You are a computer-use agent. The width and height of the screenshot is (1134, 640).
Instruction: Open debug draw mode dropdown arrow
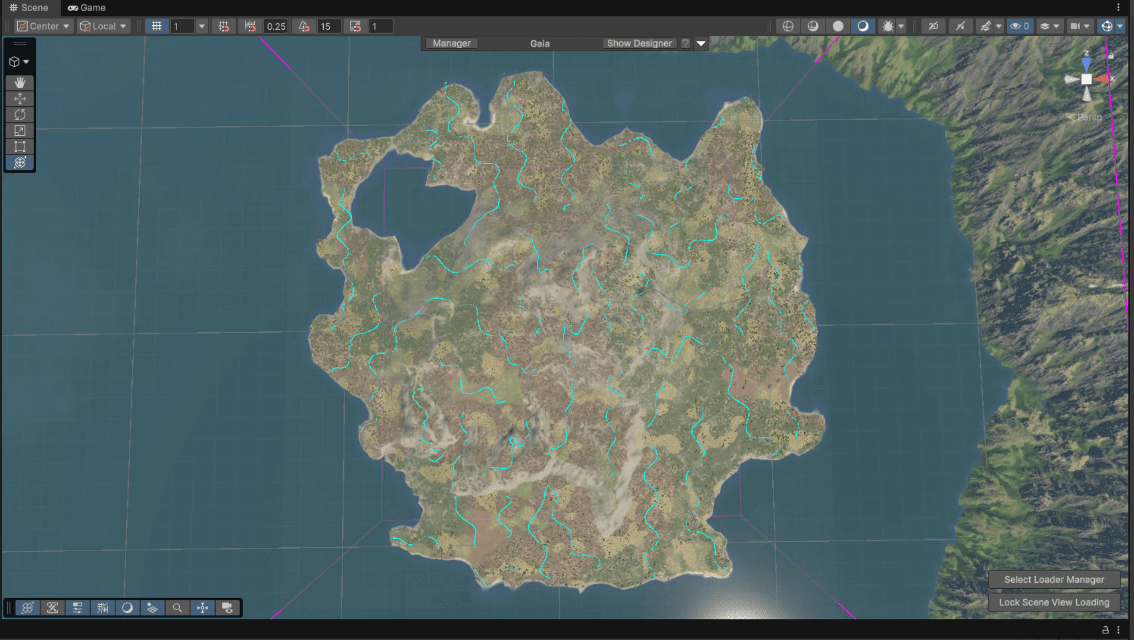901,26
